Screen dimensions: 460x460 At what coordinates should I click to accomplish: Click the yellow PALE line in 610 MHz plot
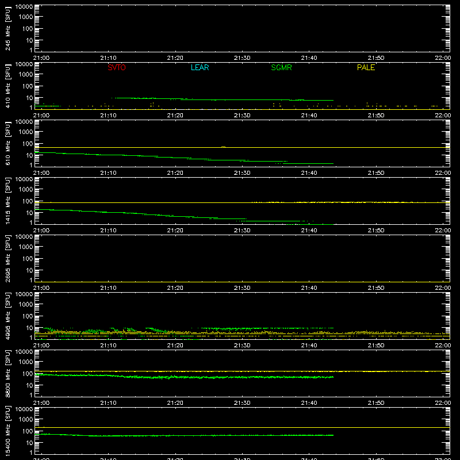click(242, 147)
